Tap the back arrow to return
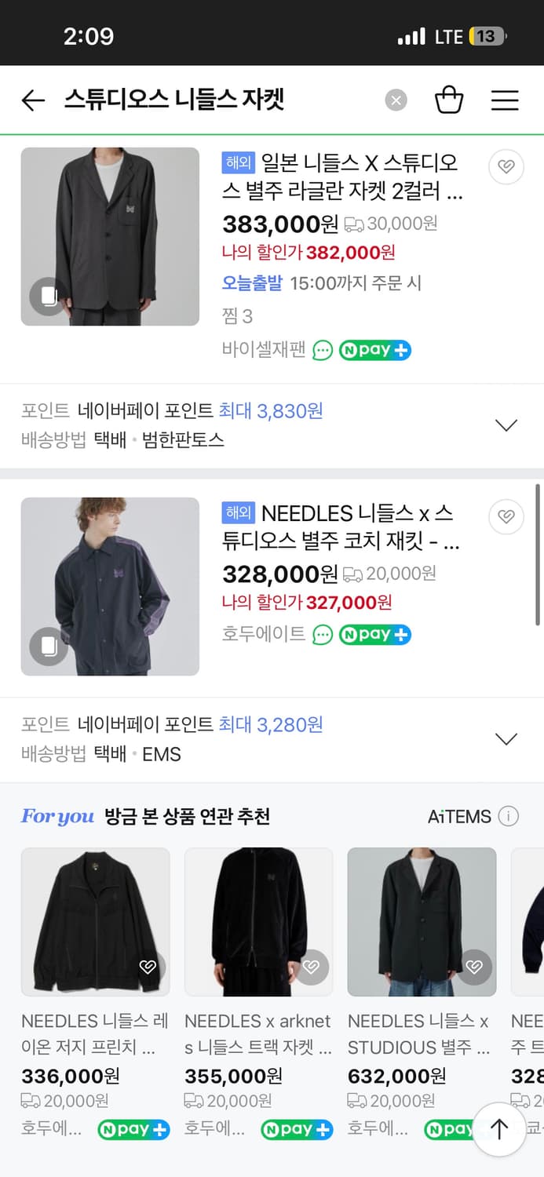This screenshot has height=1177, width=544. click(32, 100)
